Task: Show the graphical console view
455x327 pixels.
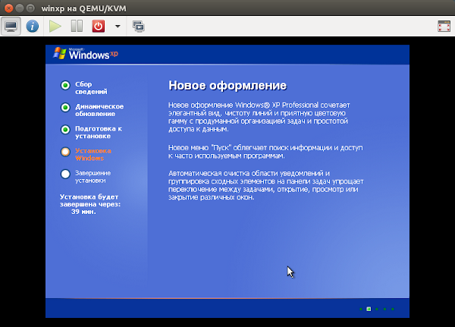Action: click(11, 27)
